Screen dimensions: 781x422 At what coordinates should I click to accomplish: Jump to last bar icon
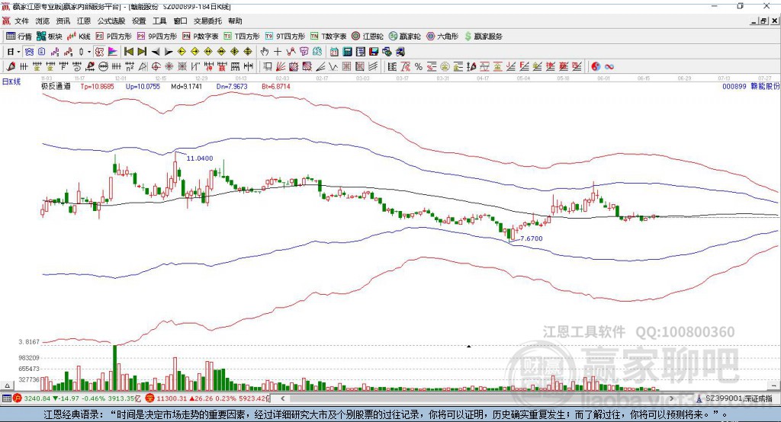click(142, 52)
